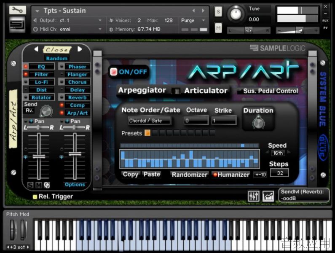The width and height of the screenshot is (335, 253).
Task: Click the mixer M mute icon
Action: (x=38, y=185)
